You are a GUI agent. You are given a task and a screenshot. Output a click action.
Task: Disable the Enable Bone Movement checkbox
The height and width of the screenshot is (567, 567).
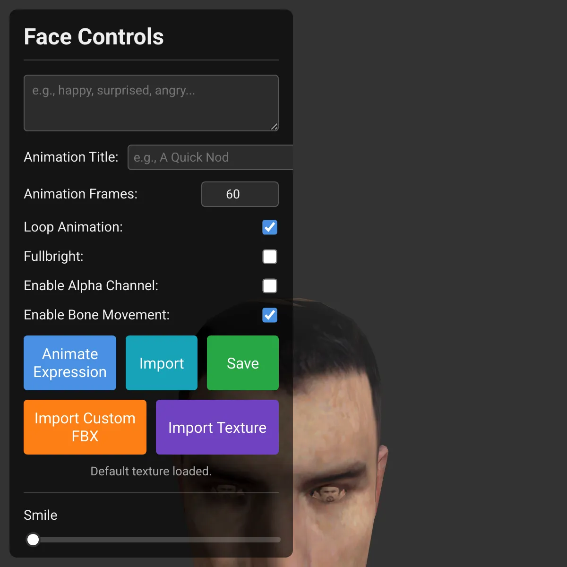click(270, 315)
